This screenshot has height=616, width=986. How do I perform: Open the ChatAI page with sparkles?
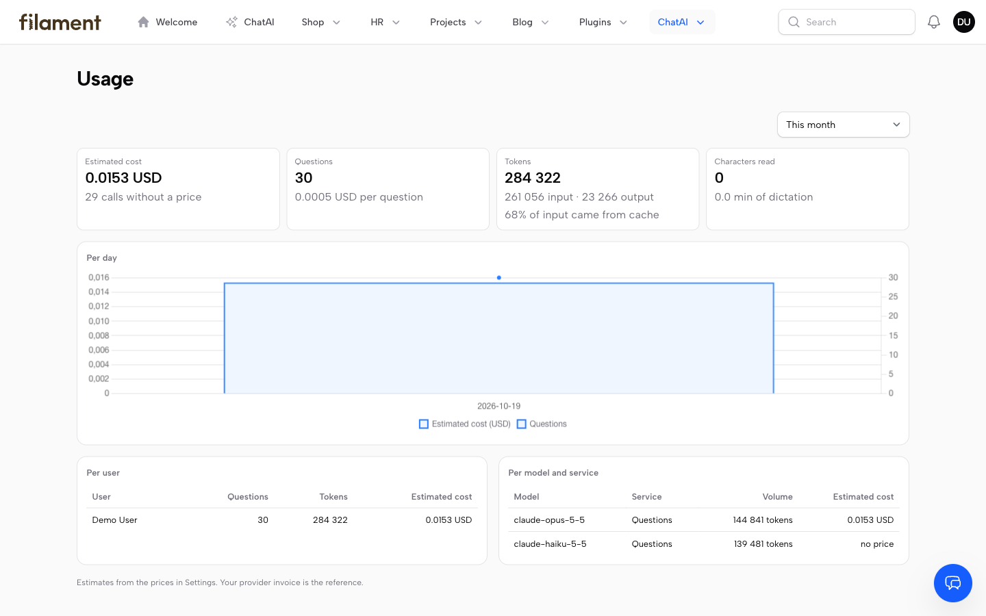point(250,22)
